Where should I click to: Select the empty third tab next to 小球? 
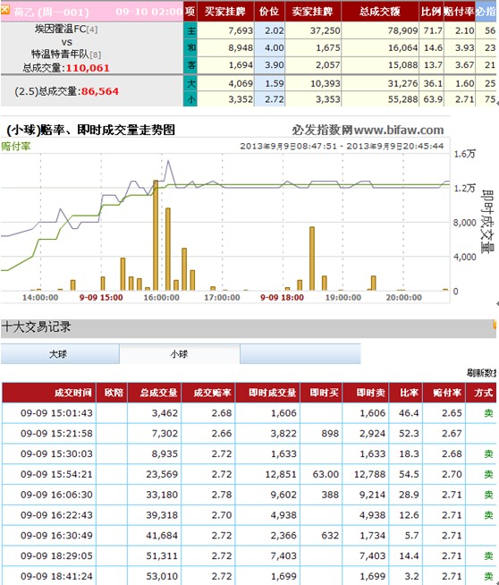tap(300, 353)
